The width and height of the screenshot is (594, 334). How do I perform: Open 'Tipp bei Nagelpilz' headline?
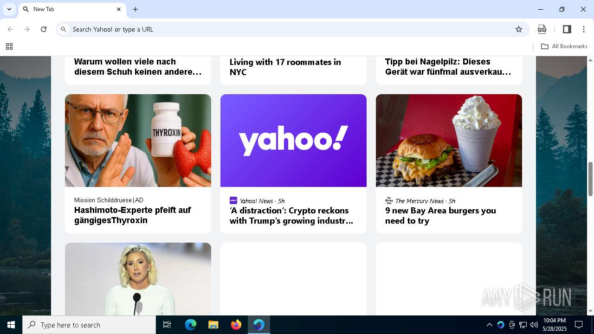[448, 67]
